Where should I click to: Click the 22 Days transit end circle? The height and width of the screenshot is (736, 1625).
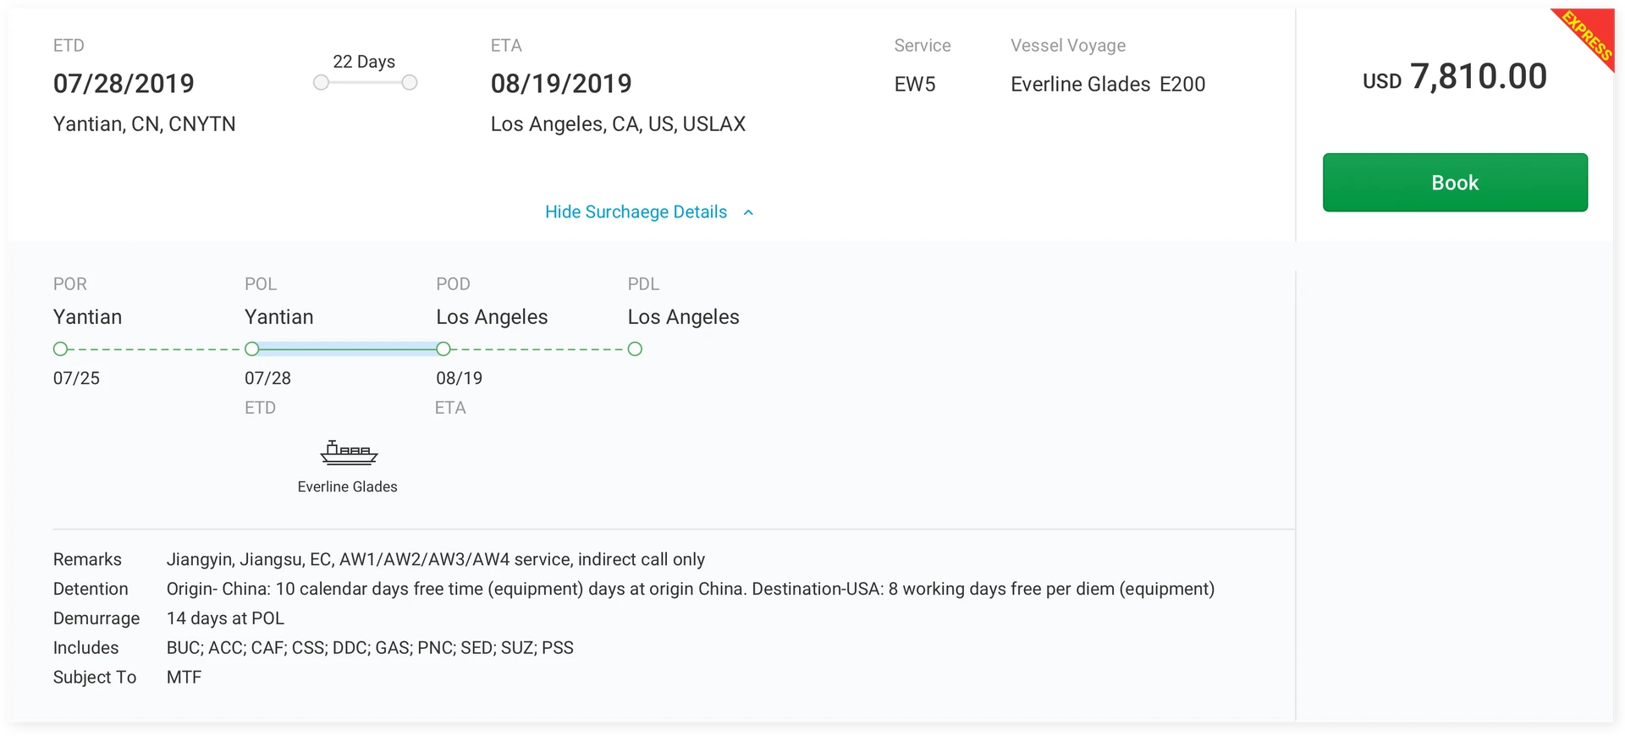pyautogui.click(x=410, y=83)
